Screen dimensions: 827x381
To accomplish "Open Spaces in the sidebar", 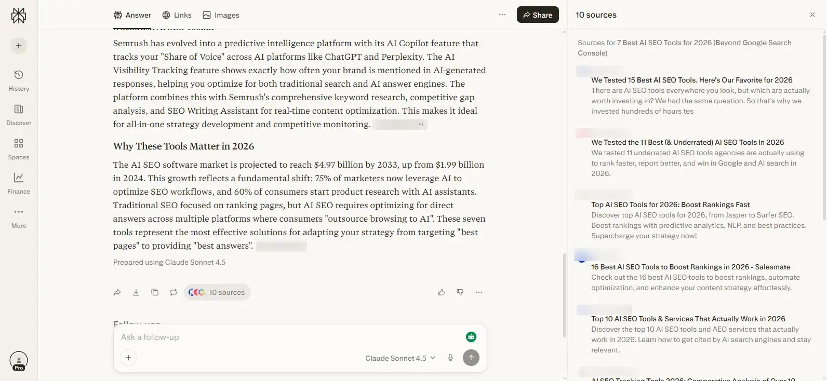I will [x=19, y=149].
